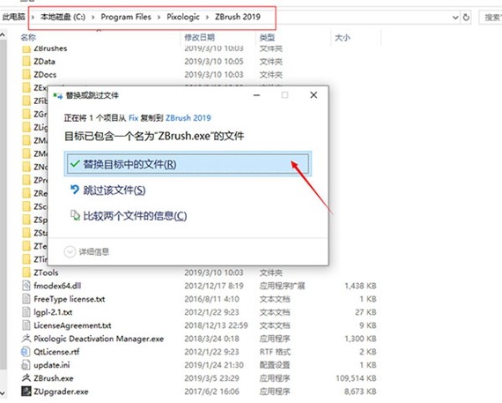Choose Skip this file option

pyautogui.click(x=114, y=190)
